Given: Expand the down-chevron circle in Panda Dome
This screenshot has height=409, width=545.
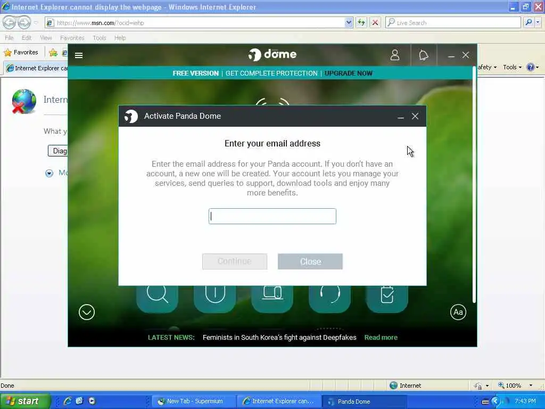Looking at the screenshot, I should 87,312.
